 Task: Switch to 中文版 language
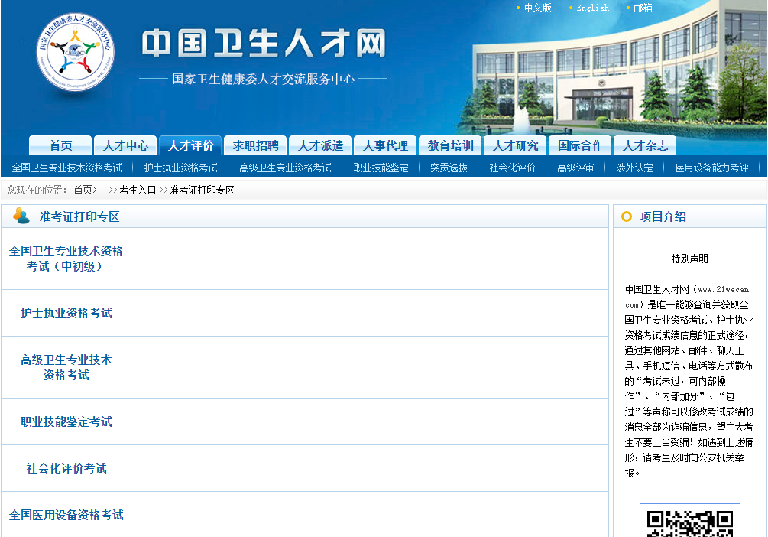click(x=538, y=8)
